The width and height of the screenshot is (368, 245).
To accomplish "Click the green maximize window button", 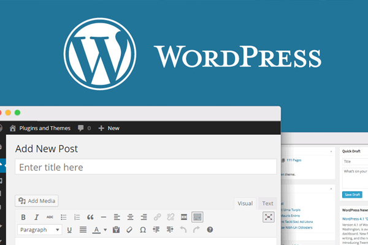I will click(17, 113).
